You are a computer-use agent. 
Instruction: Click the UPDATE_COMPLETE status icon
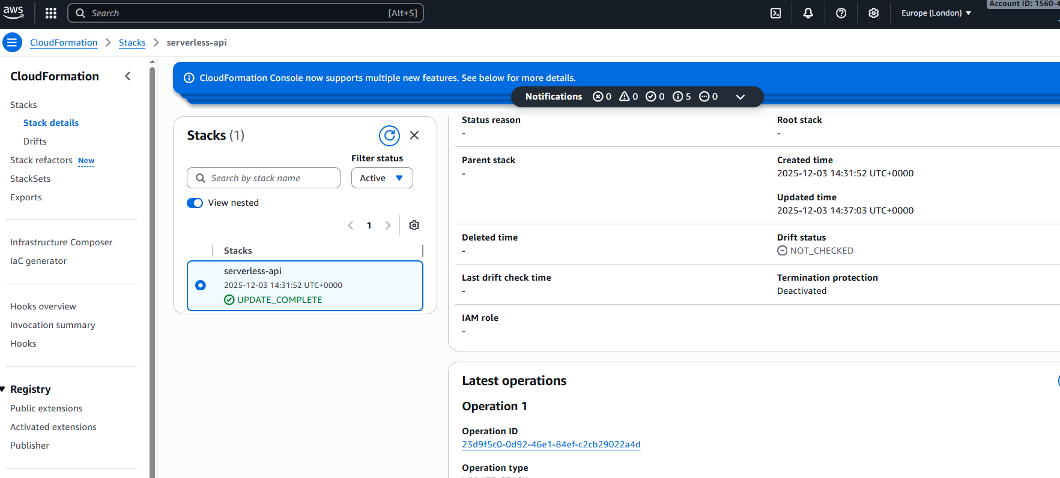pos(229,300)
